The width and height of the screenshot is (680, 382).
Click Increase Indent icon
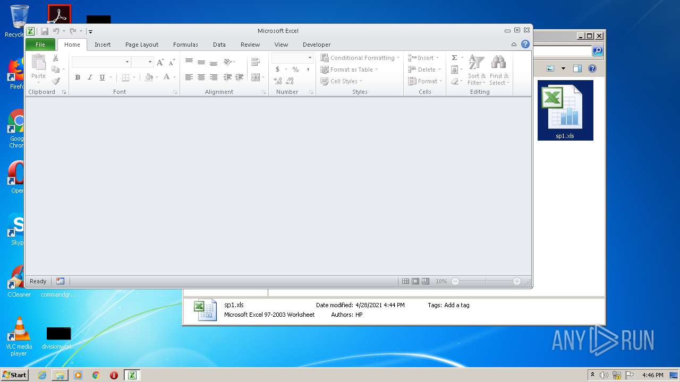240,77
